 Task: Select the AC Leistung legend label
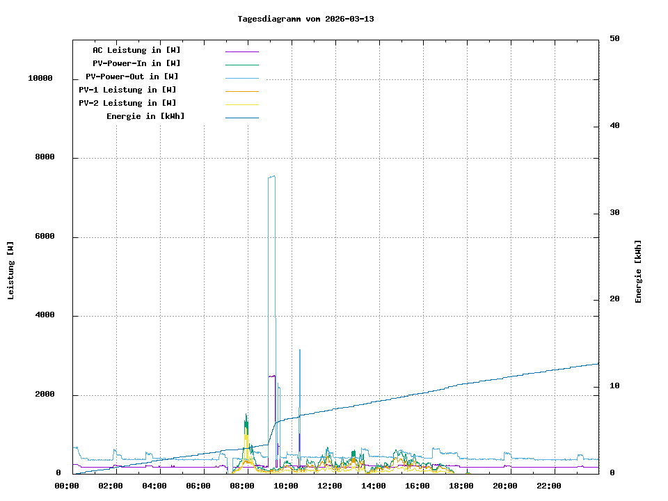tap(136, 50)
